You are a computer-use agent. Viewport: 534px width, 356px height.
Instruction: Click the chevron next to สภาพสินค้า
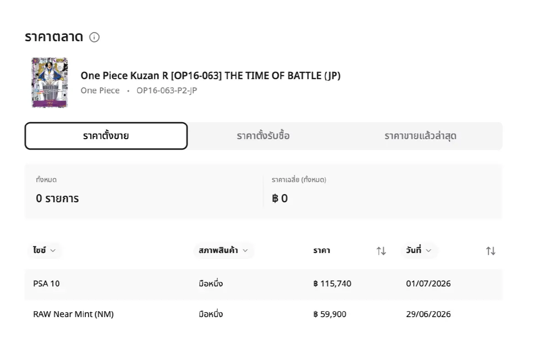(245, 251)
